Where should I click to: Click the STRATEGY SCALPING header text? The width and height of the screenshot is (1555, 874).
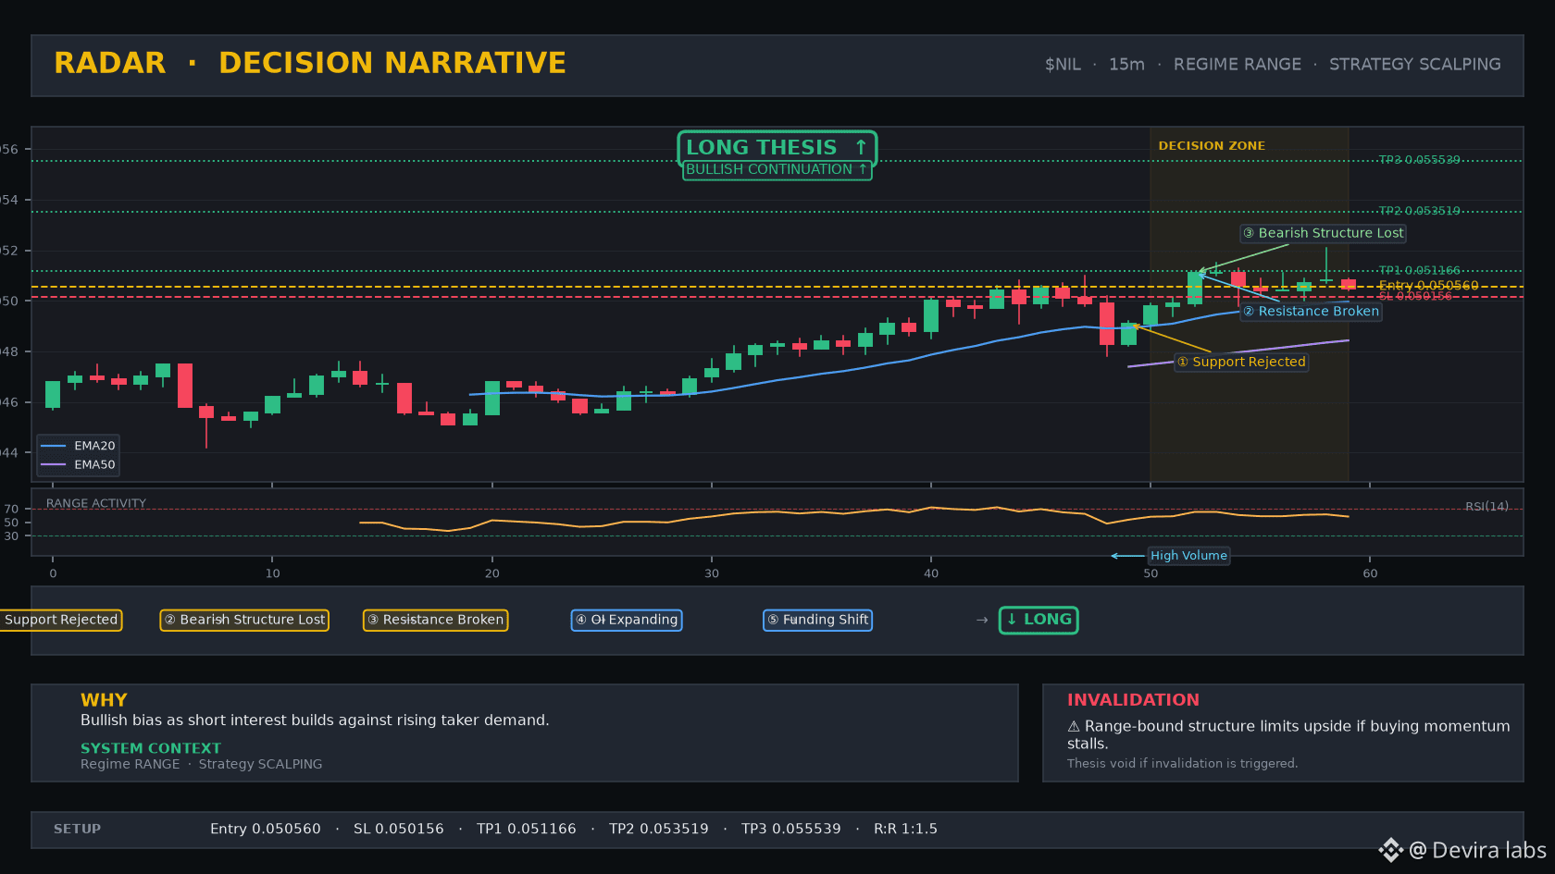[1414, 65]
